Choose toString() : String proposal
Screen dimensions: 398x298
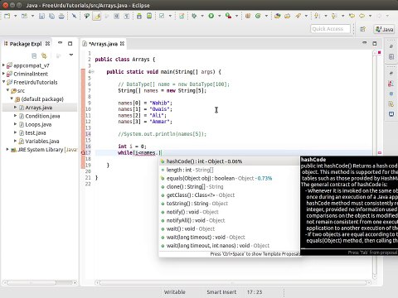[x=229, y=204]
